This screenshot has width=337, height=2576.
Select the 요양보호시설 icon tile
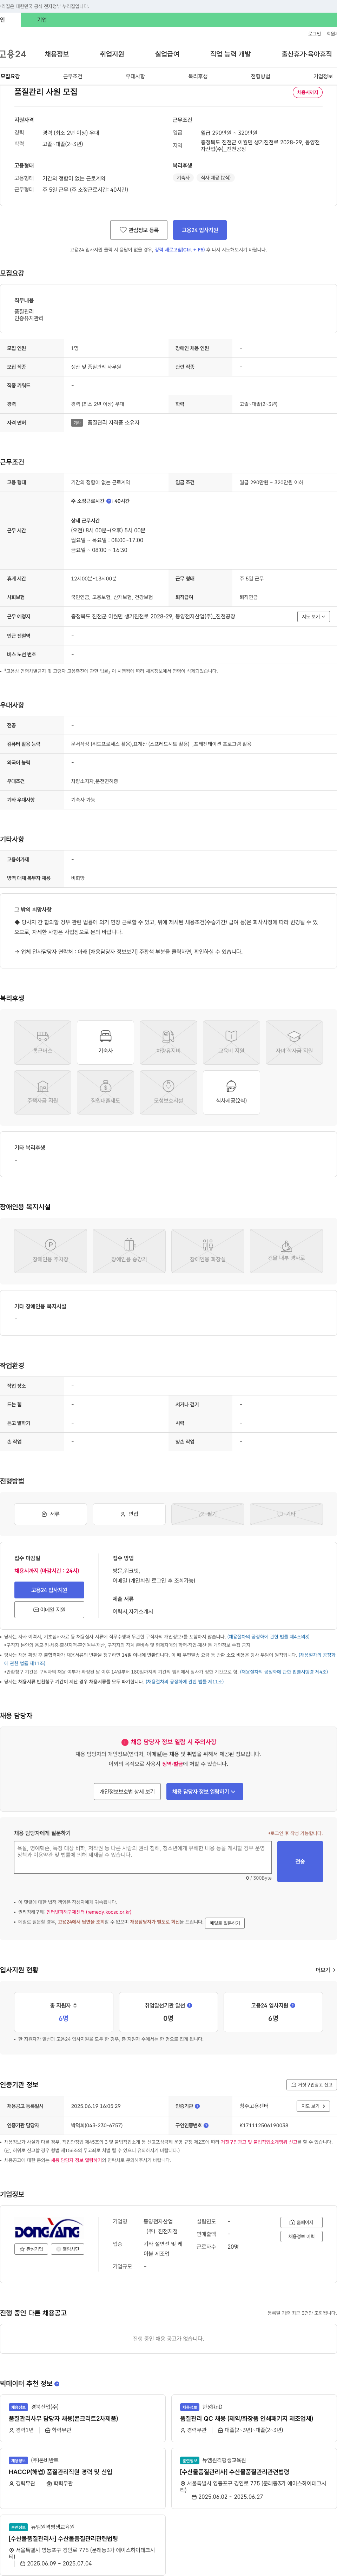pos(168,1092)
